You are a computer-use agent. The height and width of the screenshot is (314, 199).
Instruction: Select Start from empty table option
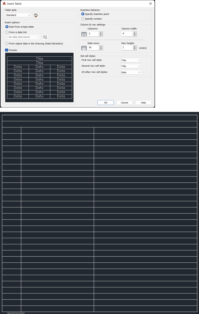pos(19,27)
